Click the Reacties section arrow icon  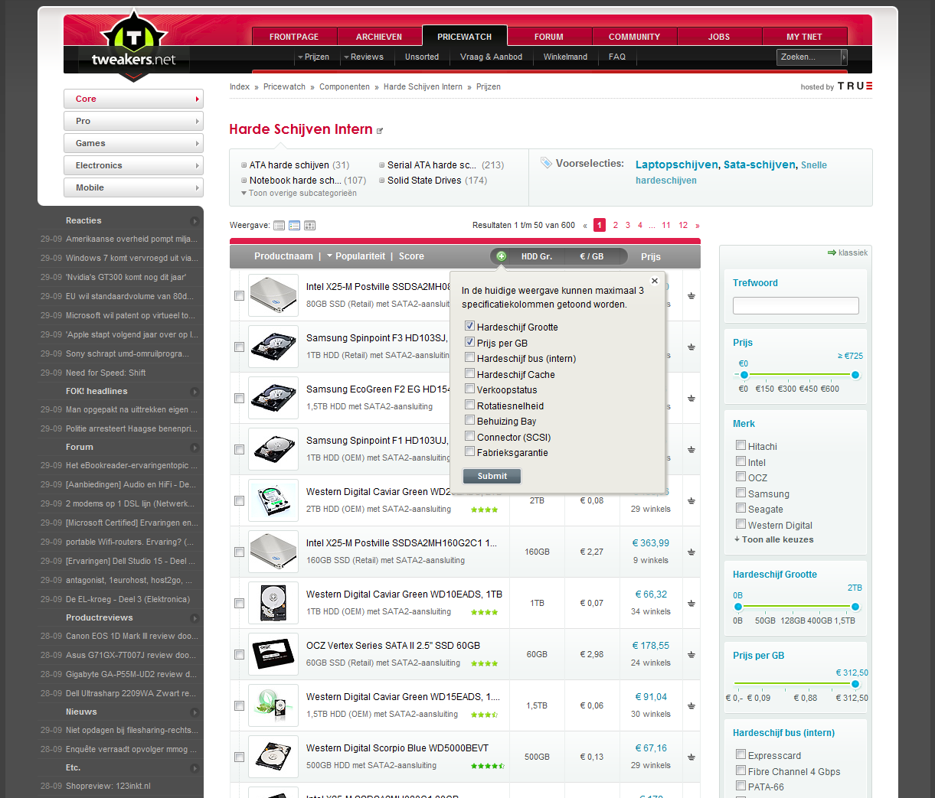tap(195, 221)
